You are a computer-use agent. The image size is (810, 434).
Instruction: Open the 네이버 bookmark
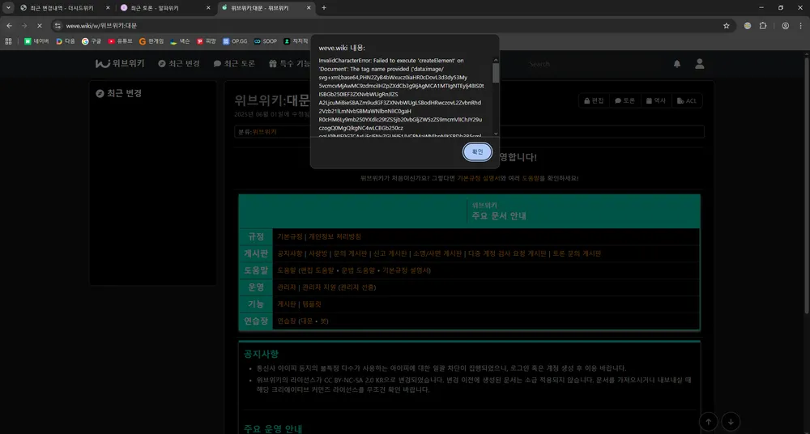[36, 40]
